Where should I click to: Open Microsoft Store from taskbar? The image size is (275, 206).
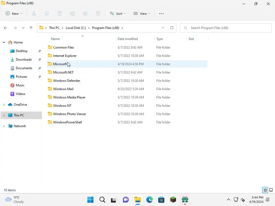[161, 200]
